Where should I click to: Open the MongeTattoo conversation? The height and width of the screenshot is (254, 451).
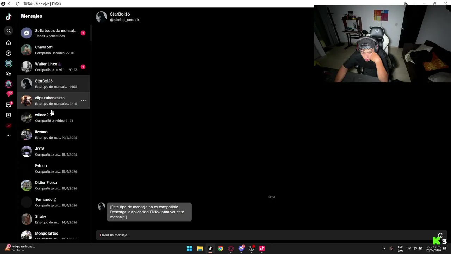(54, 235)
